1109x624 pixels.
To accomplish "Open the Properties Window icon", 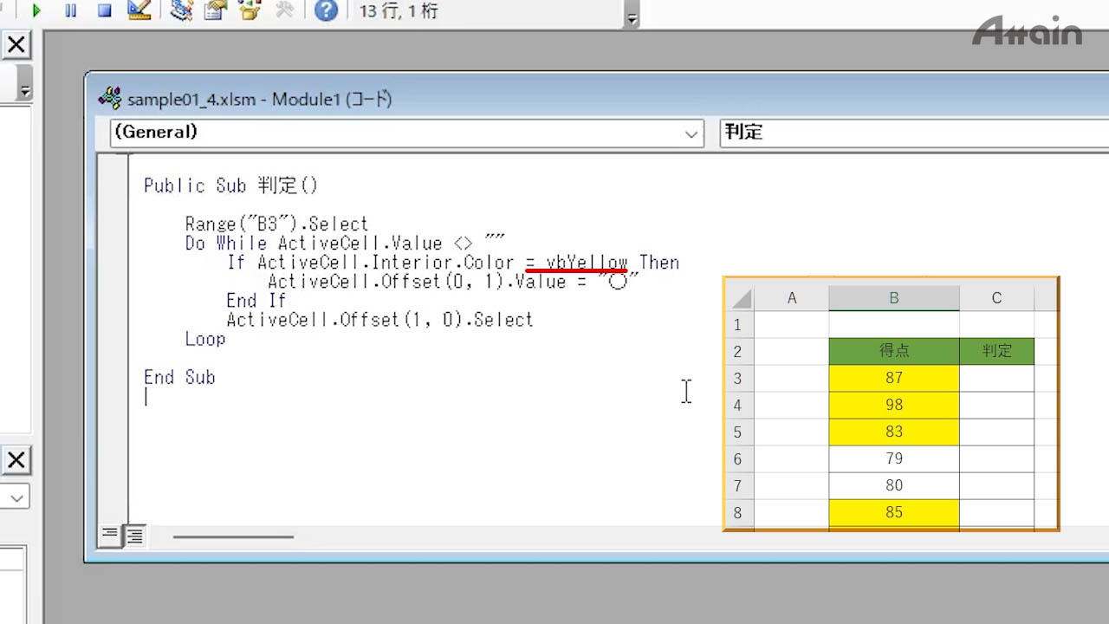I will click(x=215, y=11).
